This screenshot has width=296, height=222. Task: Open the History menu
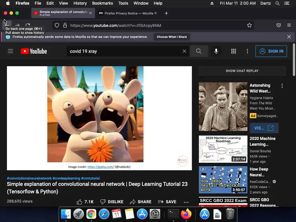(x=80, y=3)
